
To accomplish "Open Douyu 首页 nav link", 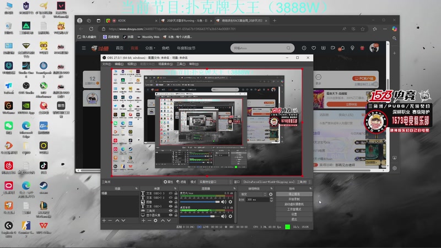I will coord(120,48).
